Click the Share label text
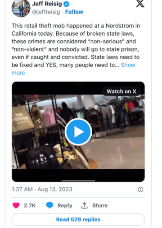This screenshot has height=228, width=162. point(100,205)
